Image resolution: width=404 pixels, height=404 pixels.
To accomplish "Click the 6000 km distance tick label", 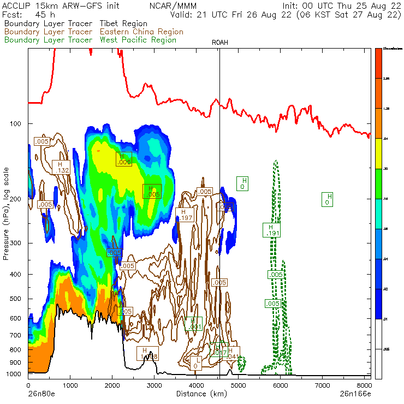I will point(280,385).
